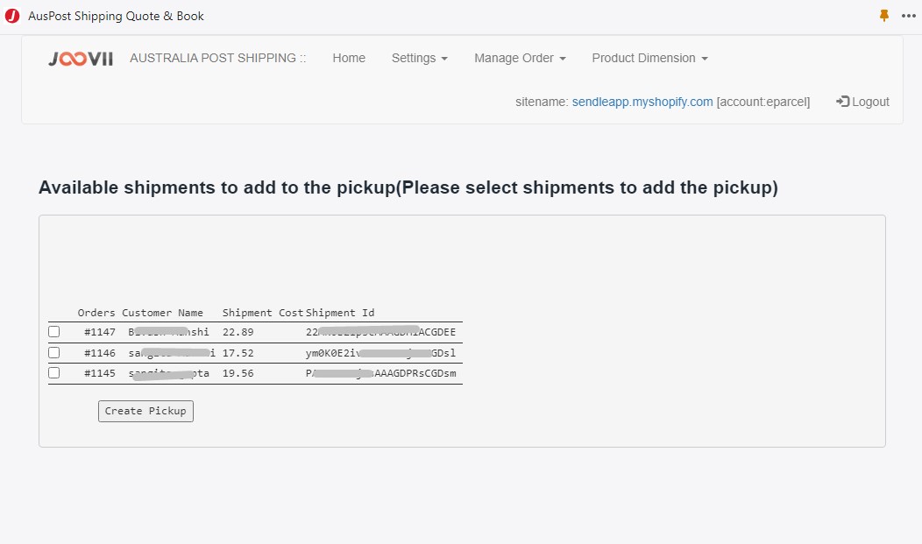Go to the Home nav item
922x544 pixels.
coord(349,58)
